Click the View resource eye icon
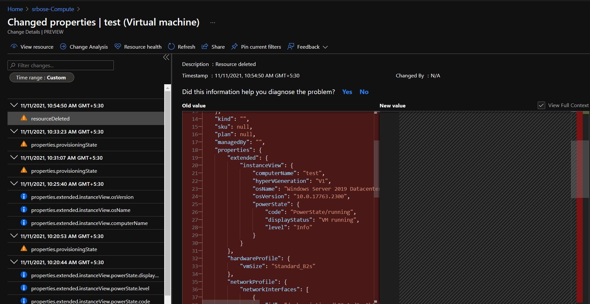This screenshot has height=304, width=590. [14, 47]
